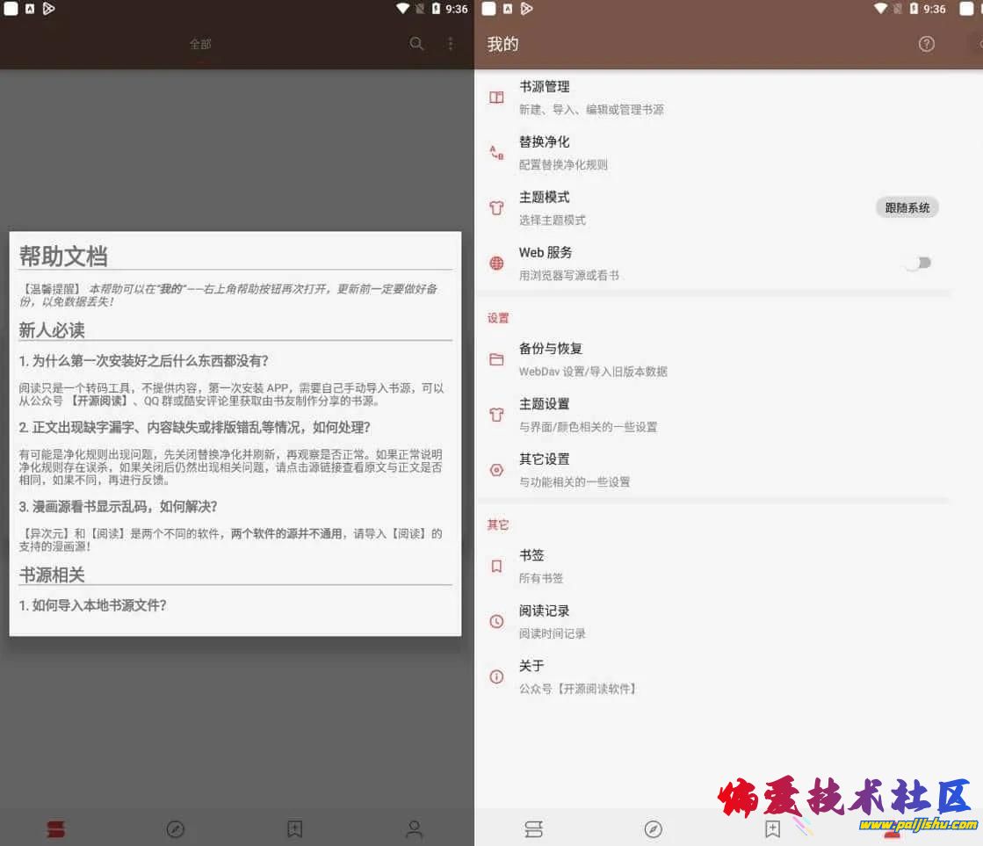Click the bookshelf icon in left bottom bar
Screen dimensions: 983x846
(x=56, y=828)
